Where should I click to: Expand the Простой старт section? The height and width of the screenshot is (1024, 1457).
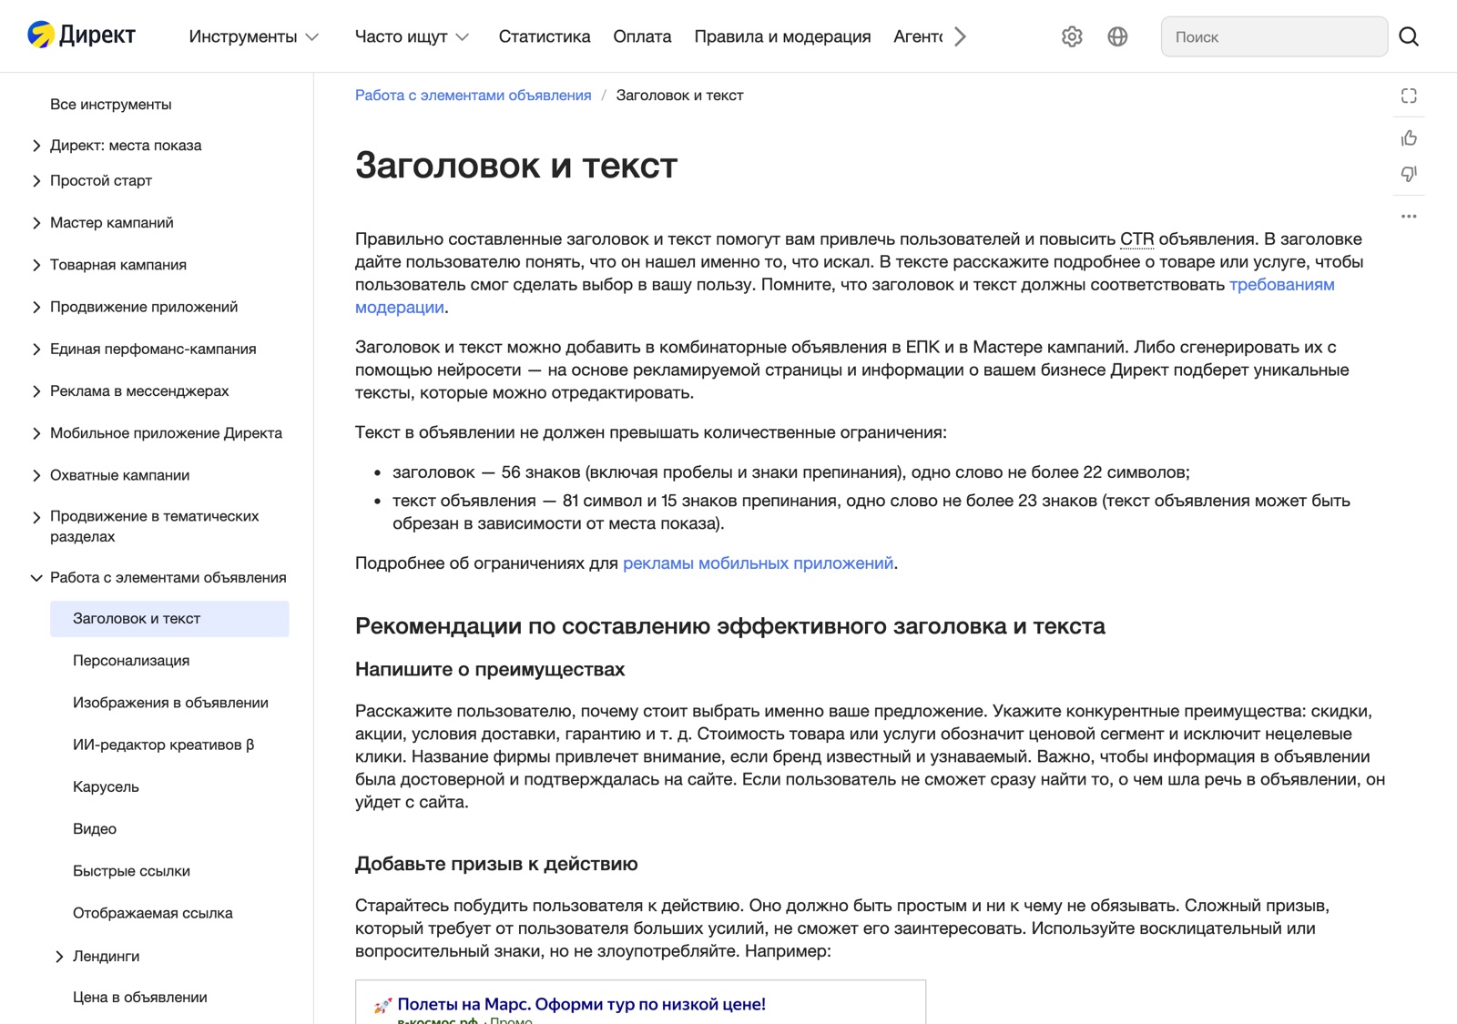[36, 181]
